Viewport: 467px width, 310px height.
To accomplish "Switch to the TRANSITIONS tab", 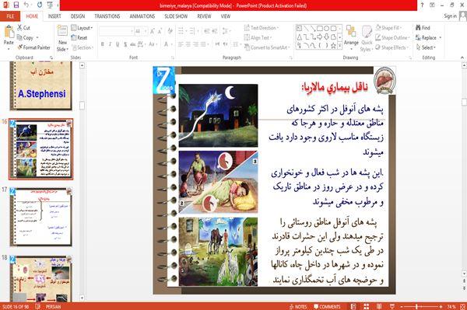I will (x=107, y=16).
